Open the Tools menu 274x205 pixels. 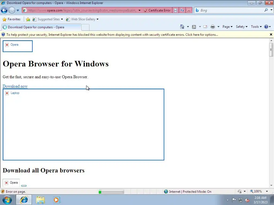point(256,27)
